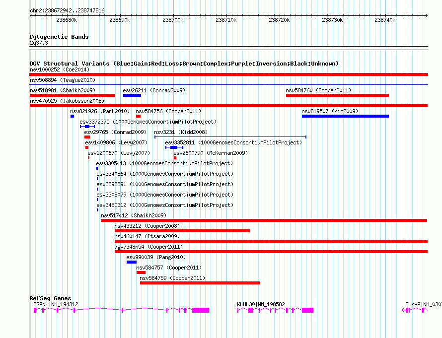The height and width of the screenshot is (338, 442).
Task: Click ESPNL|NM_194312 gene label
Action: pyautogui.click(x=56, y=304)
